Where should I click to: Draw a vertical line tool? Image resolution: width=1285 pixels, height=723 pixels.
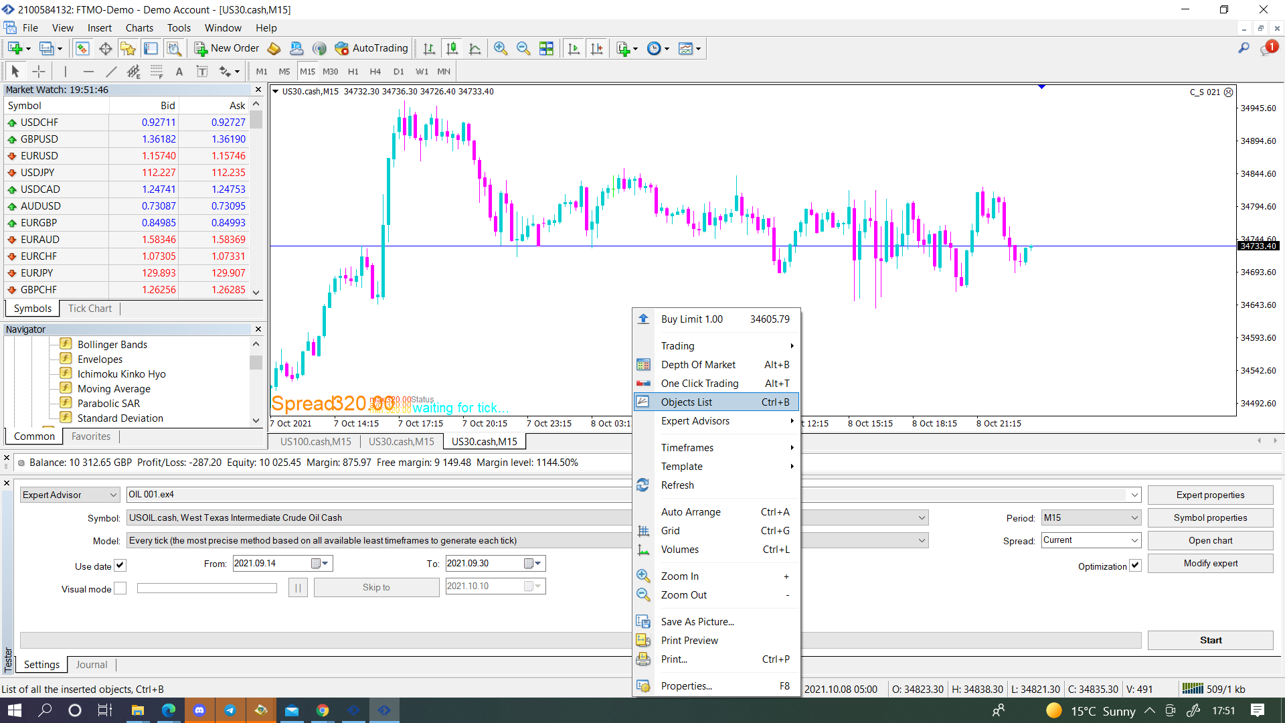[66, 71]
